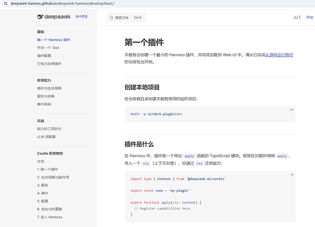Image resolution: width=315 pixels, height=227 pixels.
Task: Click the Ctrl K shortcut hint
Action: point(138,18)
